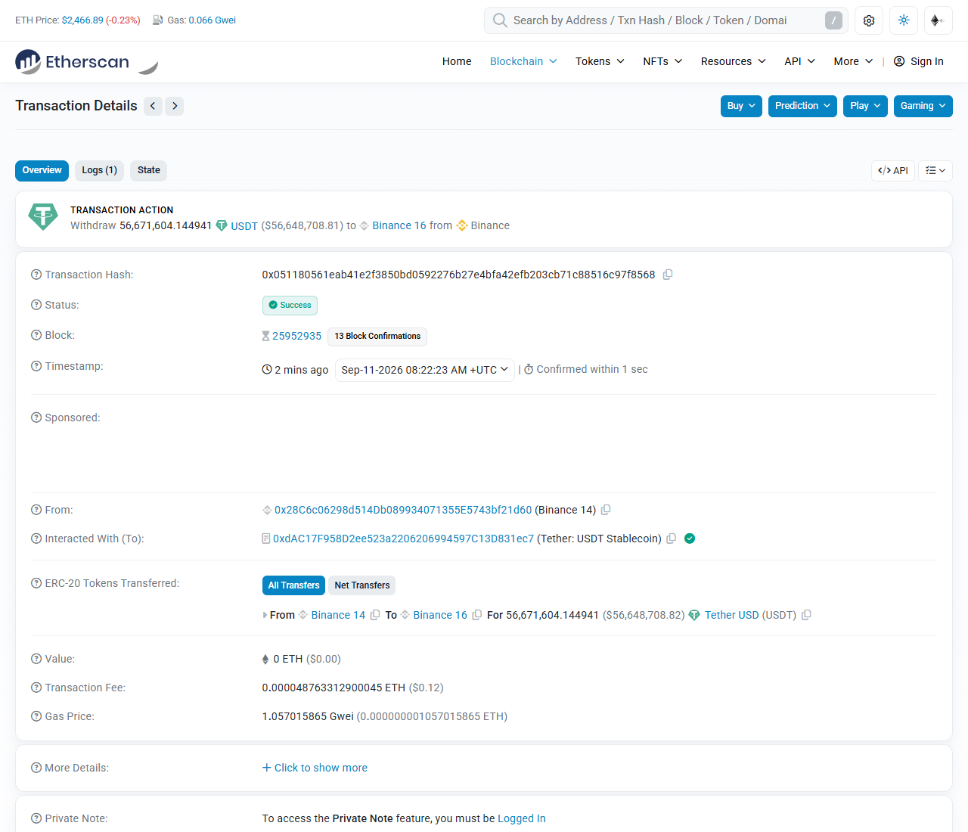Open block 25952935 link

[296, 336]
